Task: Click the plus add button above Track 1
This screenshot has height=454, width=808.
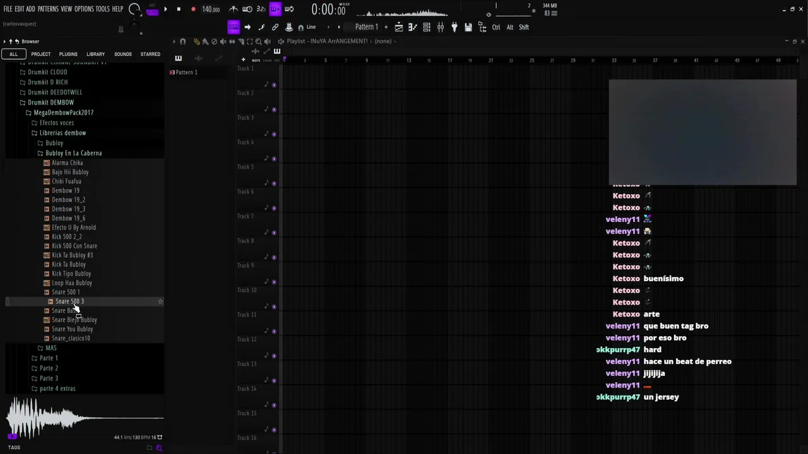Action: click(x=243, y=59)
